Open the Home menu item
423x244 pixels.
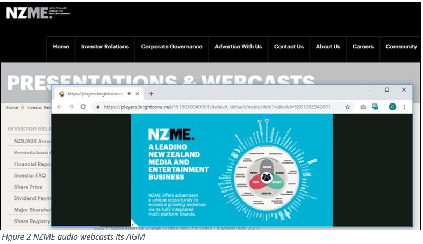point(61,47)
